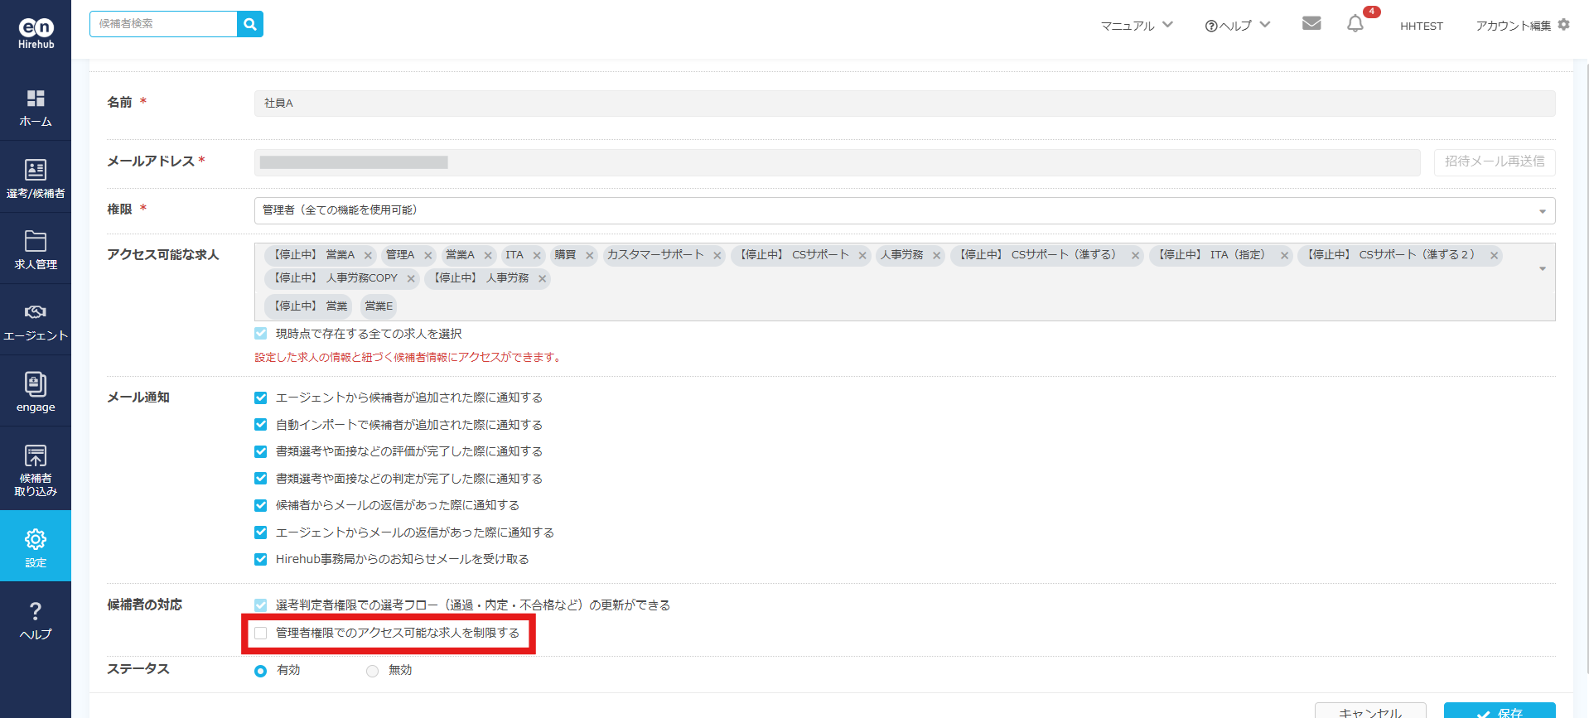Open the notifications bell icon

[1355, 24]
